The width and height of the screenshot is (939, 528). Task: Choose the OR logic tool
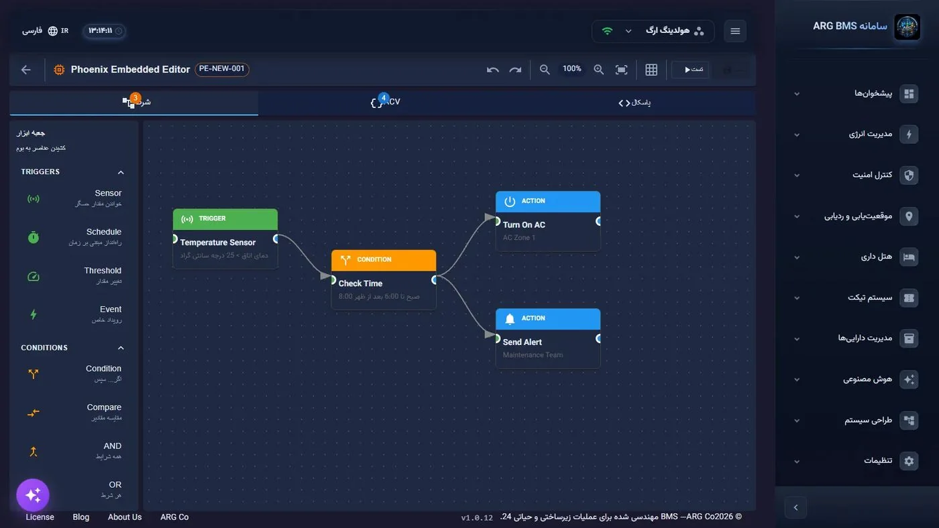(74, 490)
